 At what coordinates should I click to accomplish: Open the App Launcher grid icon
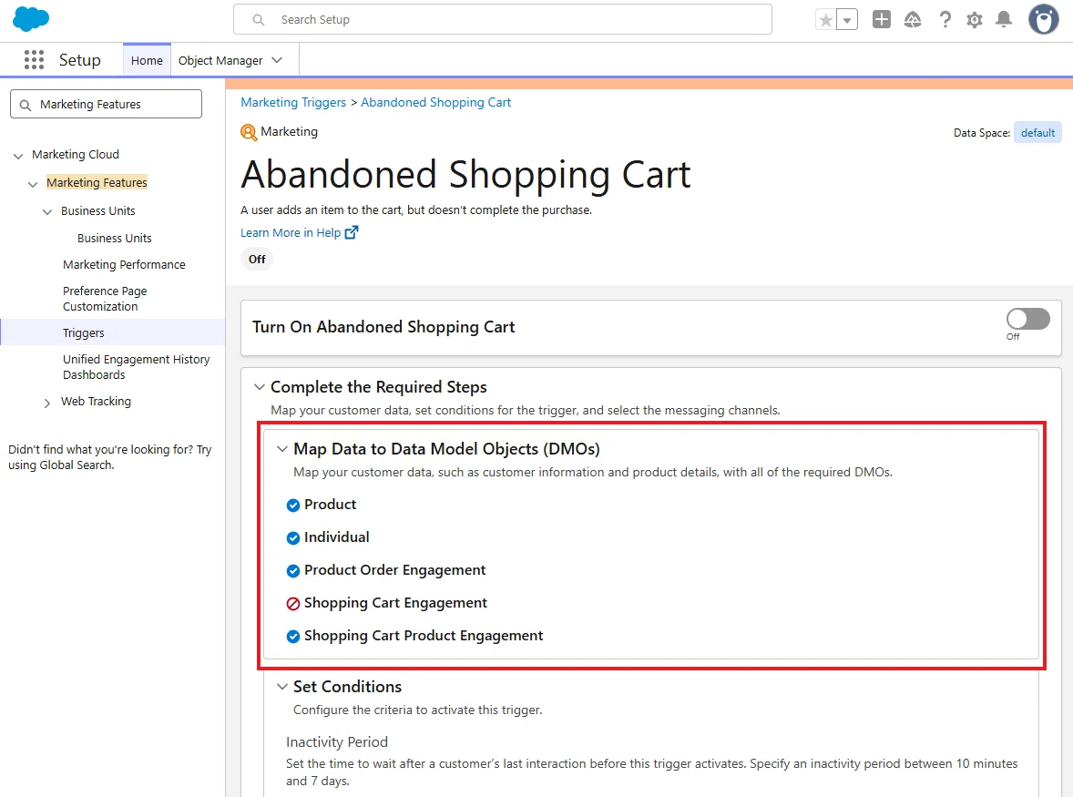coord(34,60)
